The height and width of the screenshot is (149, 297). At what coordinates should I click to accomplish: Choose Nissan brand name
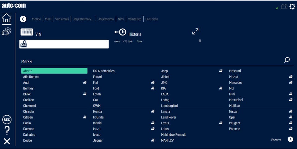pos(234,111)
